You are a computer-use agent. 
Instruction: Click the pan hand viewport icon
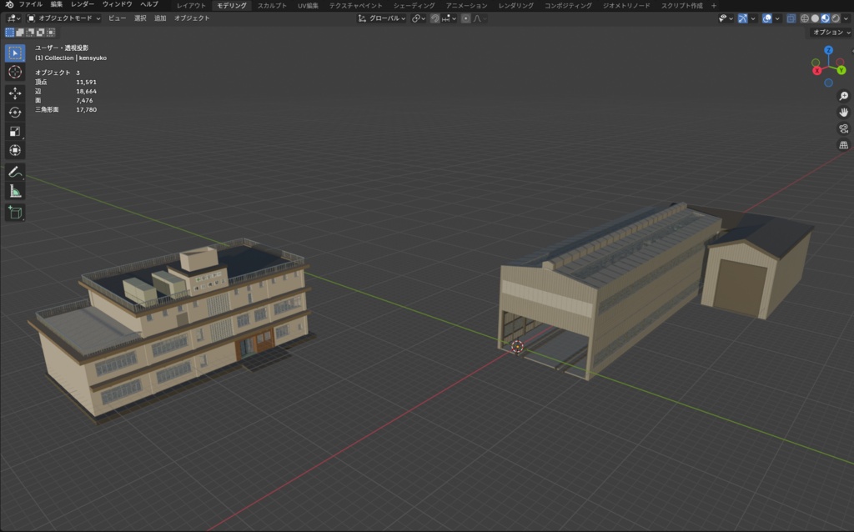point(844,113)
